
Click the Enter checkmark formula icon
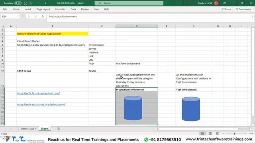[35, 16]
